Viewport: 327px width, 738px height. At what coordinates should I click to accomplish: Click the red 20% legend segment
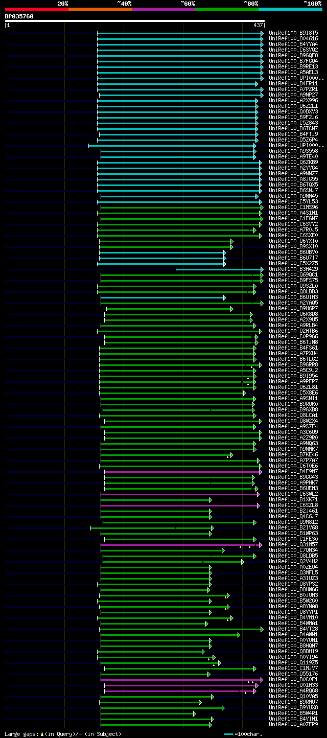(37, 9)
